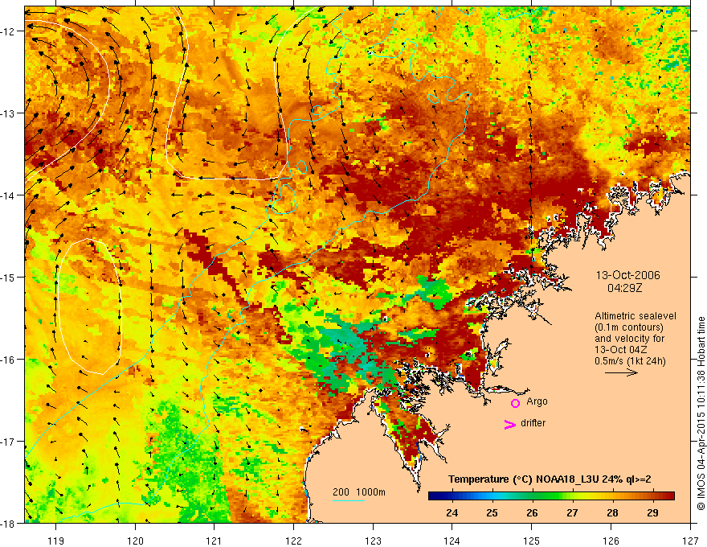Click longitude axis label 120
The height and width of the screenshot is (547, 707).
135,541
